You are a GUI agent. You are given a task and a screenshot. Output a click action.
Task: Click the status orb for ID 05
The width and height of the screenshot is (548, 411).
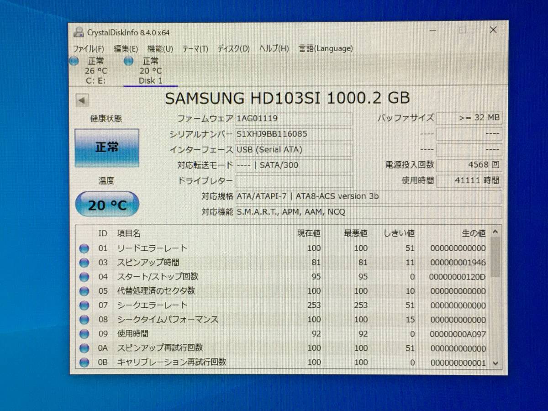(84, 291)
